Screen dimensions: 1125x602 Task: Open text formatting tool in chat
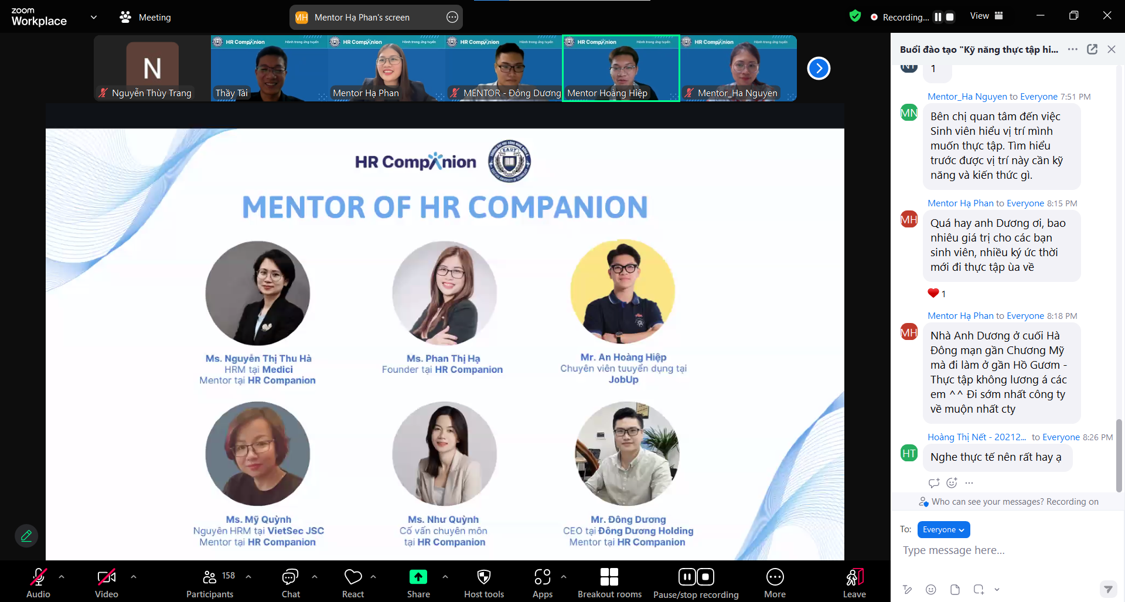click(x=908, y=589)
